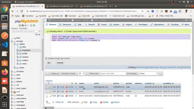The width and height of the screenshot is (194, 109).
Task: Open phpMyAdmin home icon
Action: coord(20,25)
